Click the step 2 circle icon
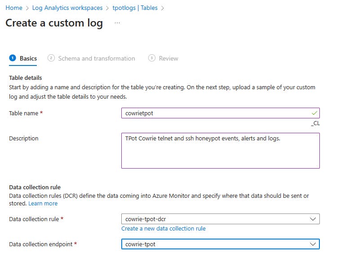 (51, 58)
